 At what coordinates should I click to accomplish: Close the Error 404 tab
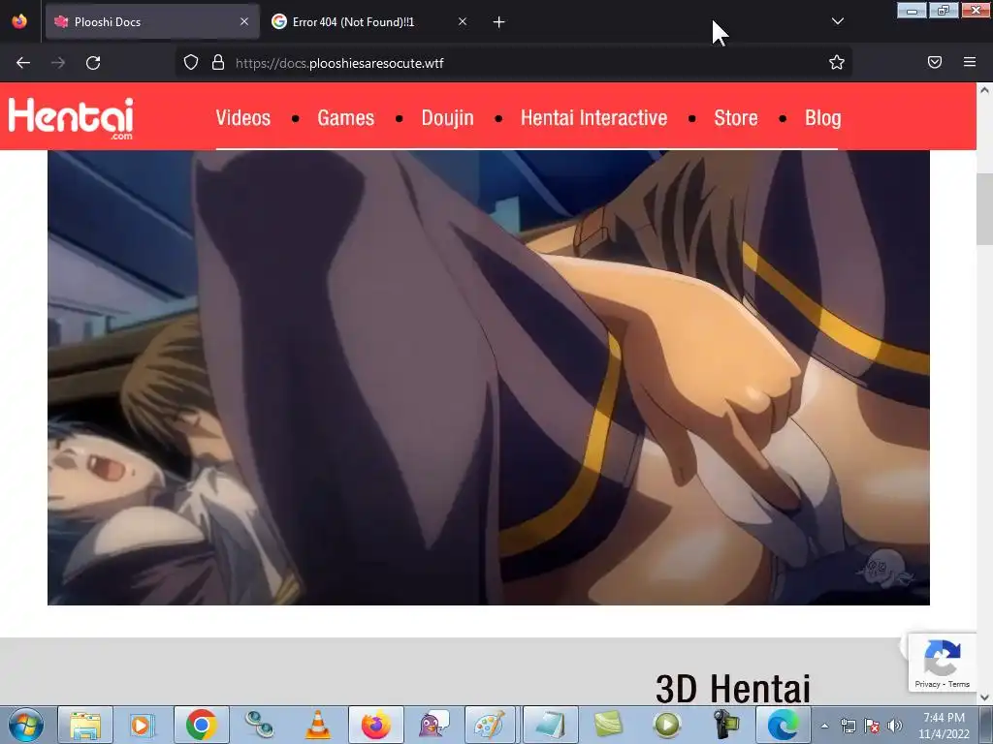[463, 21]
